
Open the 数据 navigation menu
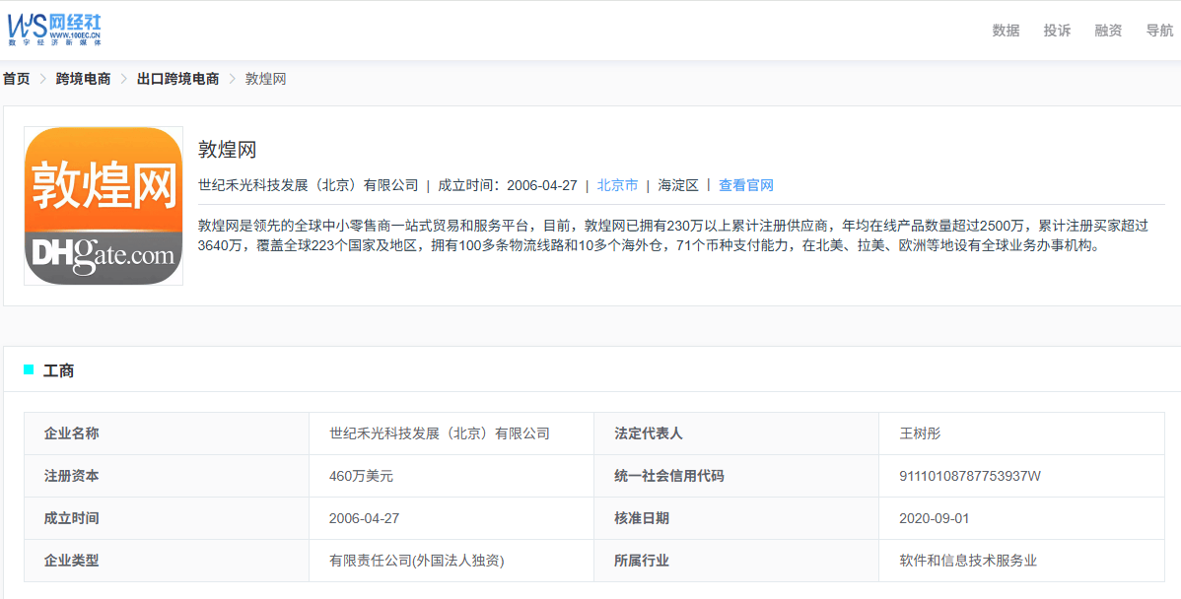[1006, 31]
